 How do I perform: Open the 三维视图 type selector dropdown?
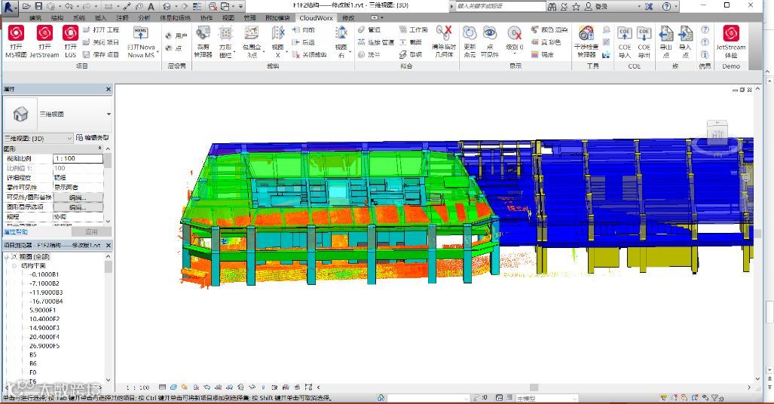109,115
